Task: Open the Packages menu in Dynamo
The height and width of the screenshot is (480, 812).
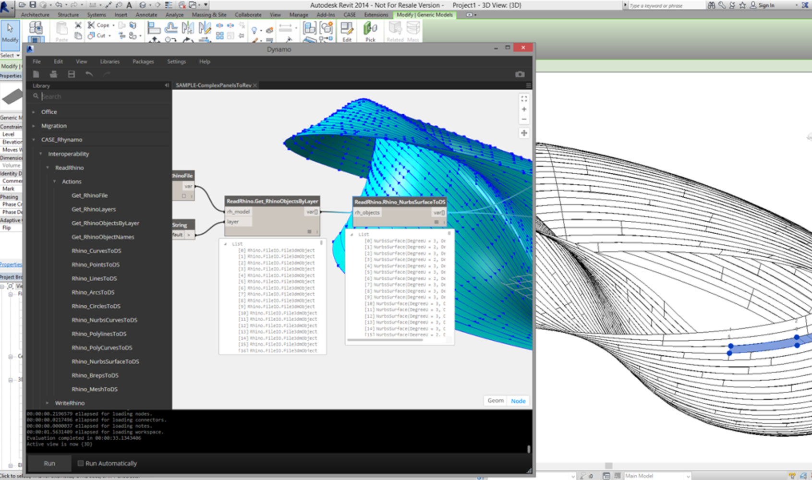Action: point(143,61)
